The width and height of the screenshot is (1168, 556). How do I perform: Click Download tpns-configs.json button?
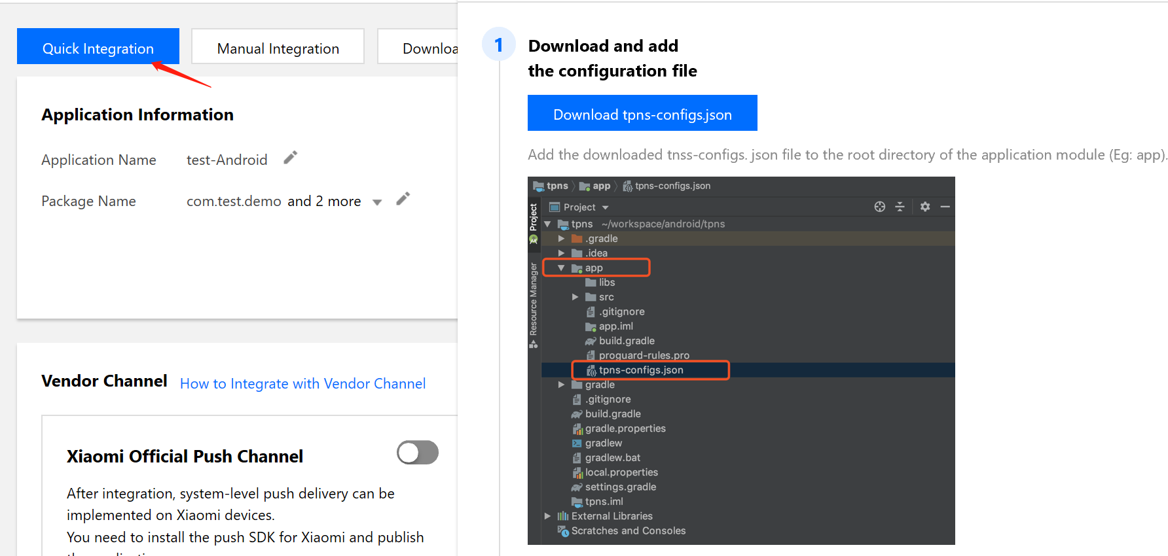click(x=642, y=114)
